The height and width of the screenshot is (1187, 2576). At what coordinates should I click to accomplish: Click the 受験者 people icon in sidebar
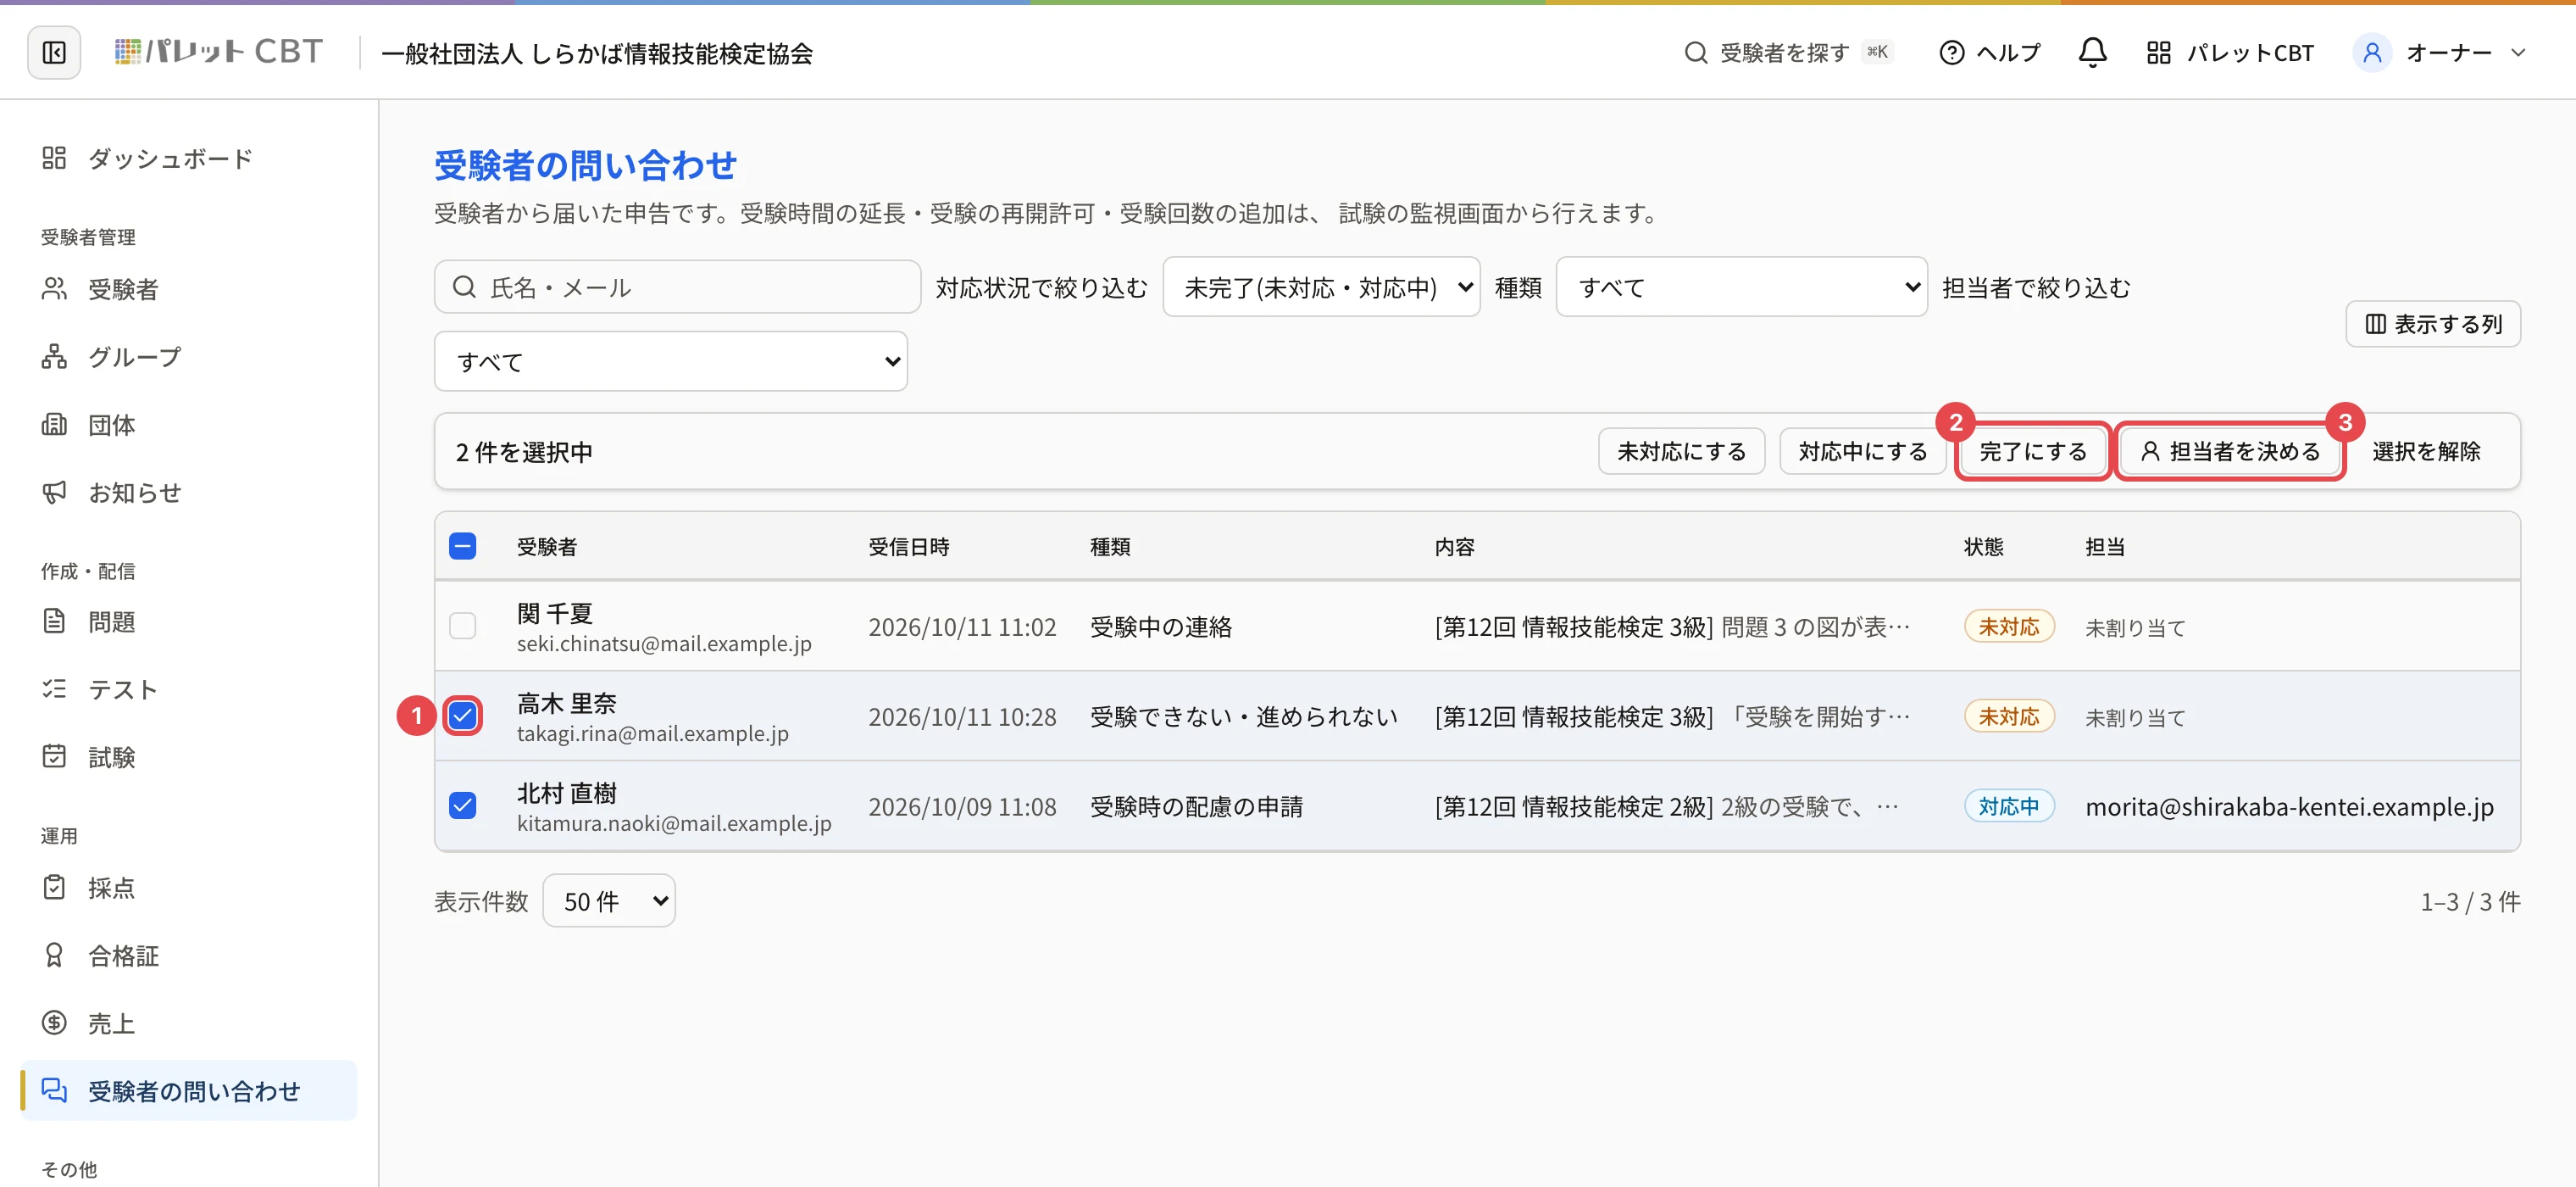[54, 289]
